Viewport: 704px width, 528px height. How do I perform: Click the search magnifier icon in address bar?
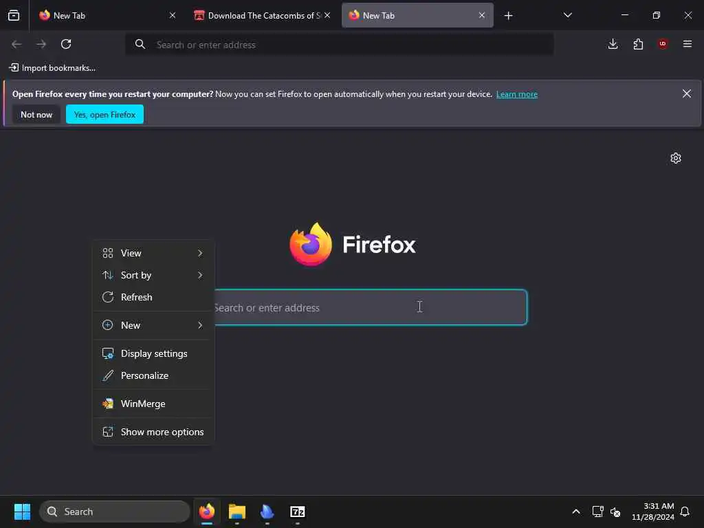[x=140, y=44]
